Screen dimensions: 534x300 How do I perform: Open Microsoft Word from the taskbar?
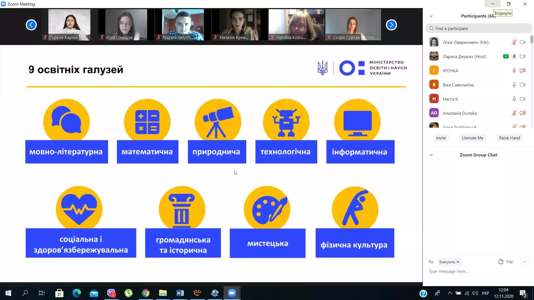180,293
